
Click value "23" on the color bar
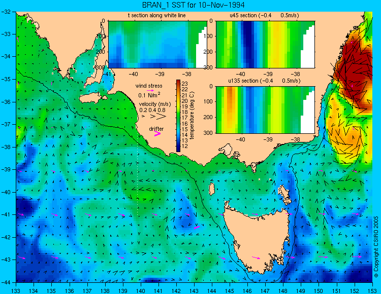pos(185,84)
